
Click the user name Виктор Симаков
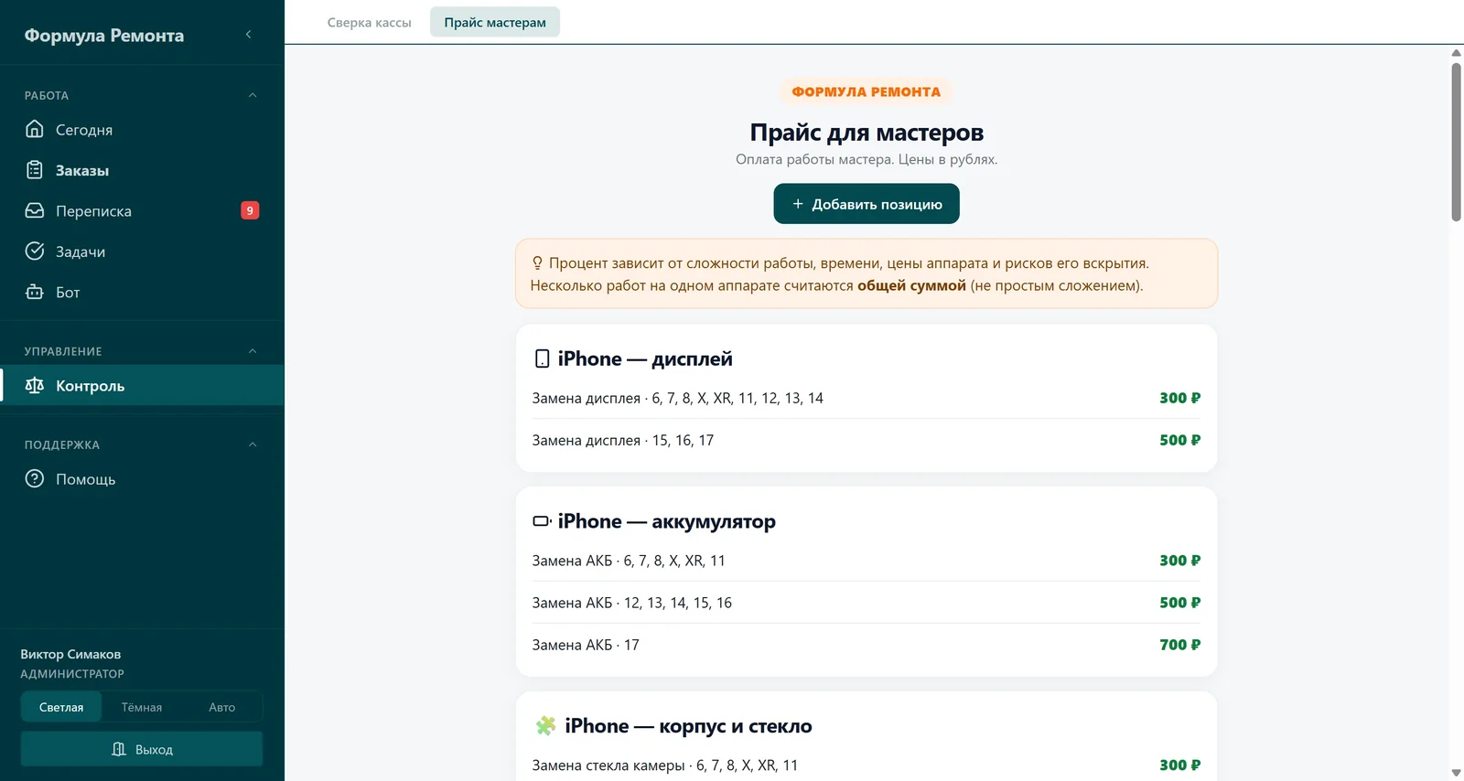(70, 654)
